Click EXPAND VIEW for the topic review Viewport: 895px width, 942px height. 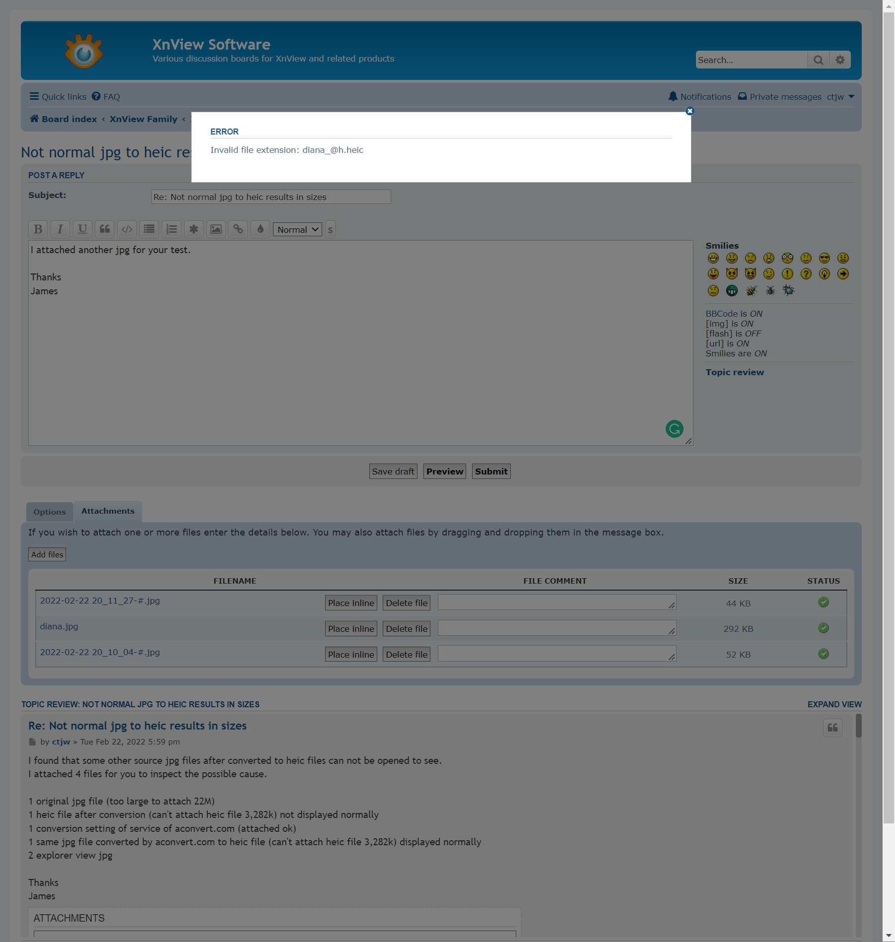click(834, 704)
